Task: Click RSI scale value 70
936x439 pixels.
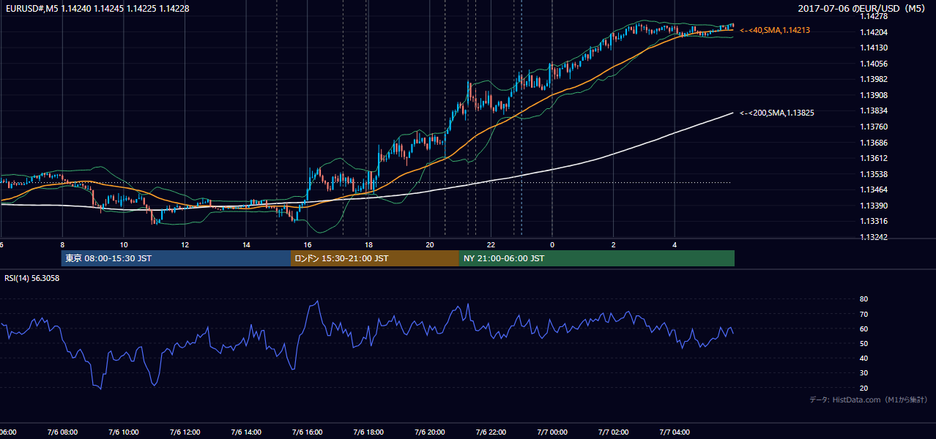Action: [864, 314]
